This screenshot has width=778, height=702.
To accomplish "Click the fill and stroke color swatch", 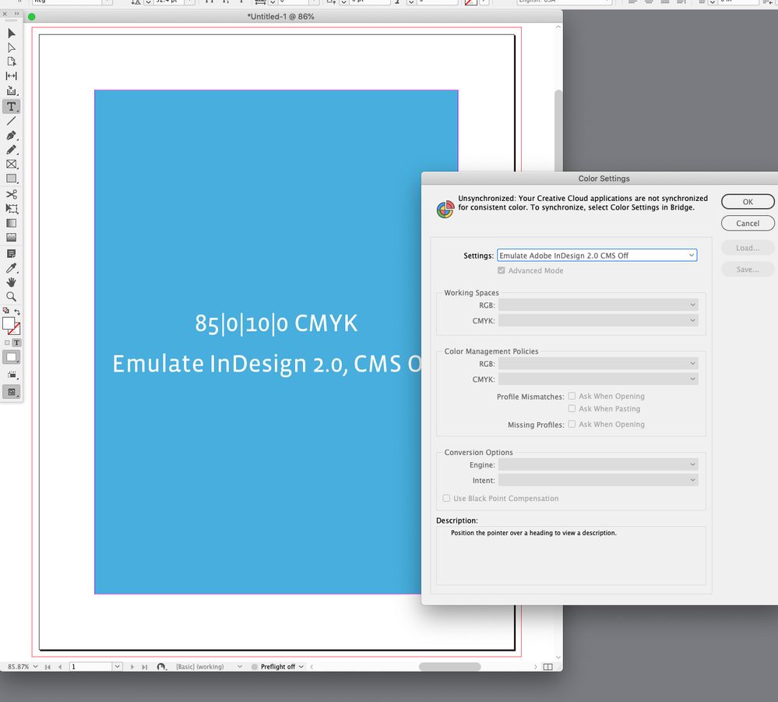I will click(11, 326).
